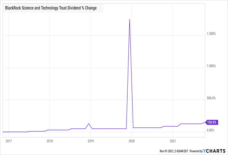Image resolution: width=228 pixels, height=155 pixels.
Task: Click the 2019 x-axis label
Action: pyautogui.click(x=91, y=141)
